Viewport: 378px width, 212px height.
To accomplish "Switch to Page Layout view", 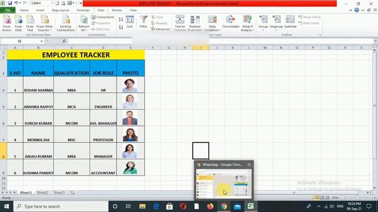I will [x=321, y=198].
